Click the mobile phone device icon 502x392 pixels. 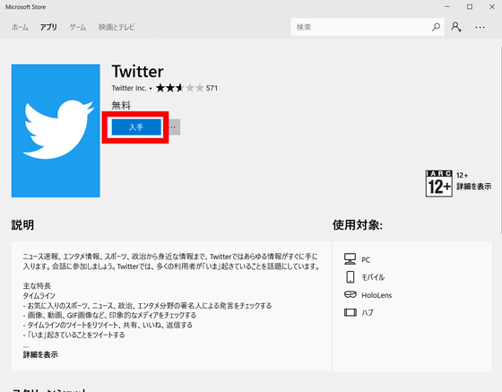coord(351,276)
